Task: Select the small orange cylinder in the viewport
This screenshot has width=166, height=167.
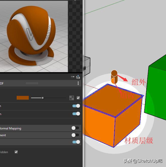Action: click(x=114, y=77)
